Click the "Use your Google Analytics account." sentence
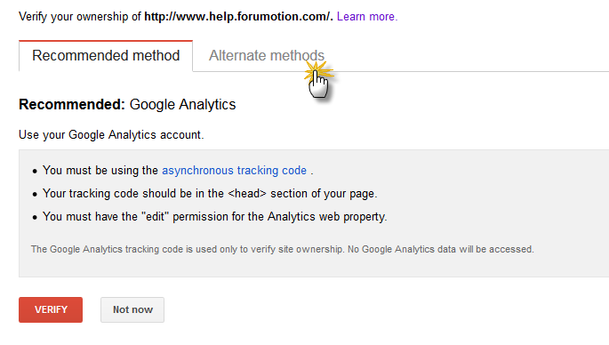Image resolution: width=609 pixels, height=345 pixels. coord(111,135)
